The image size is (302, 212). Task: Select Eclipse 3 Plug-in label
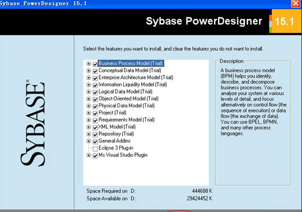[x=116, y=148]
